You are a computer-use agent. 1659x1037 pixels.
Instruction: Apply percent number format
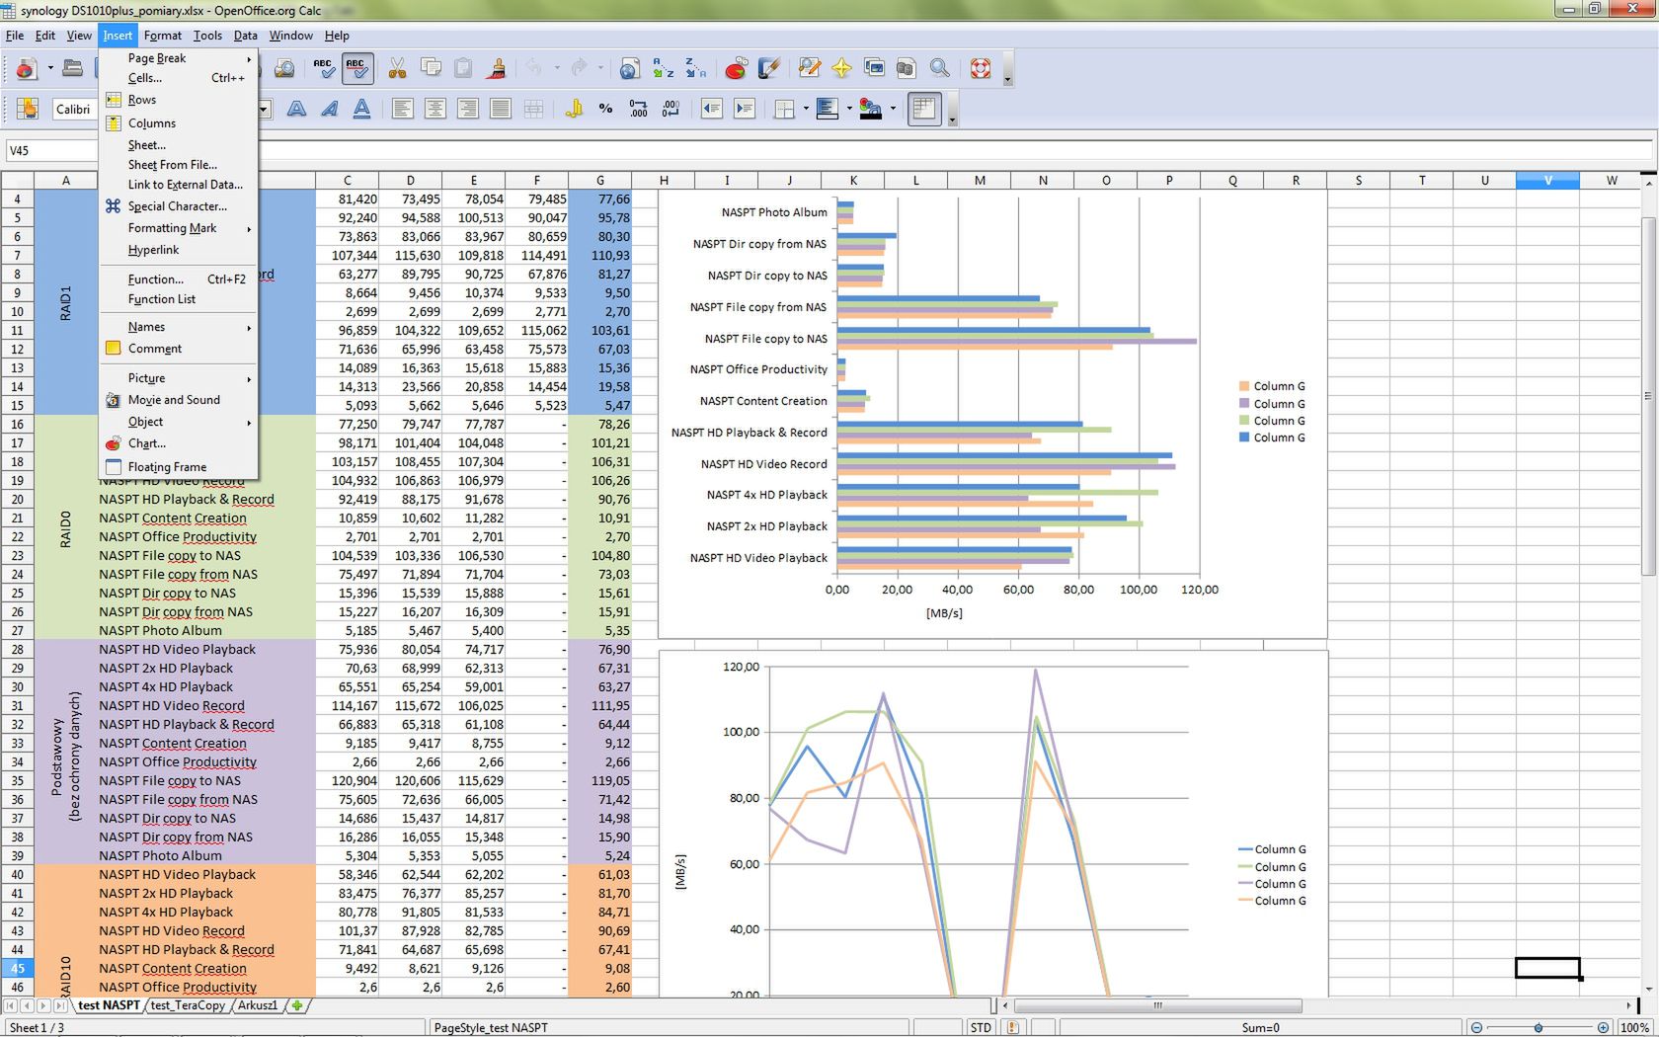click(605, 109)
